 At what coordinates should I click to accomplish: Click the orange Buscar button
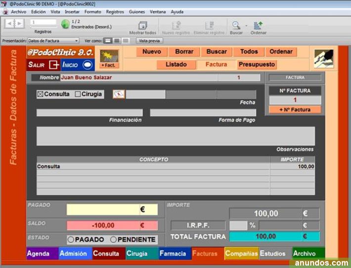(x=217, y=52)
